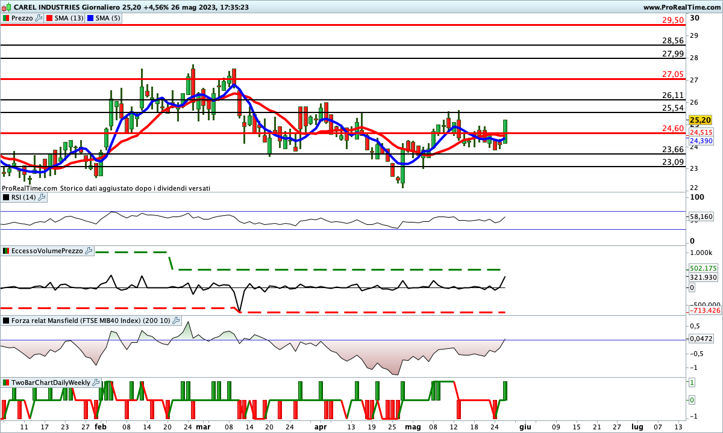Click the 23,66 support level label

673,149
